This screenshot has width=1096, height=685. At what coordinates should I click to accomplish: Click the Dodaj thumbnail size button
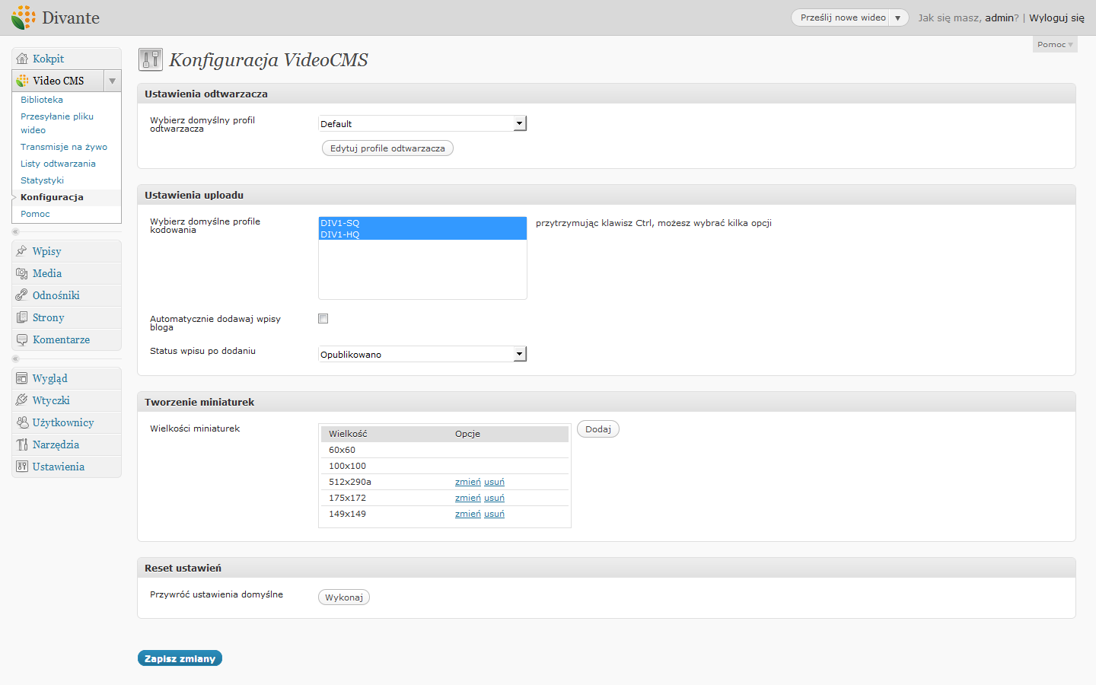pyautogui.click(x=598, y=429)
